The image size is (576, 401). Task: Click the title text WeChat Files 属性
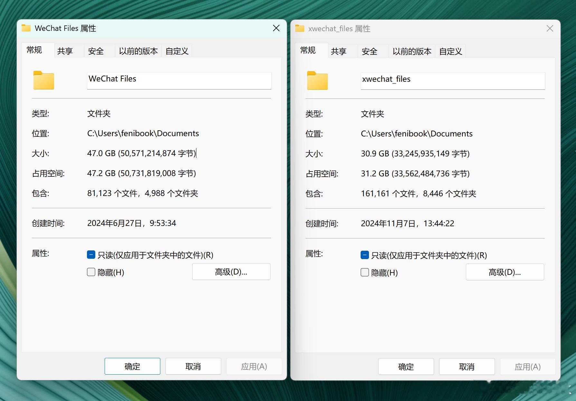[x=65, y=28]
